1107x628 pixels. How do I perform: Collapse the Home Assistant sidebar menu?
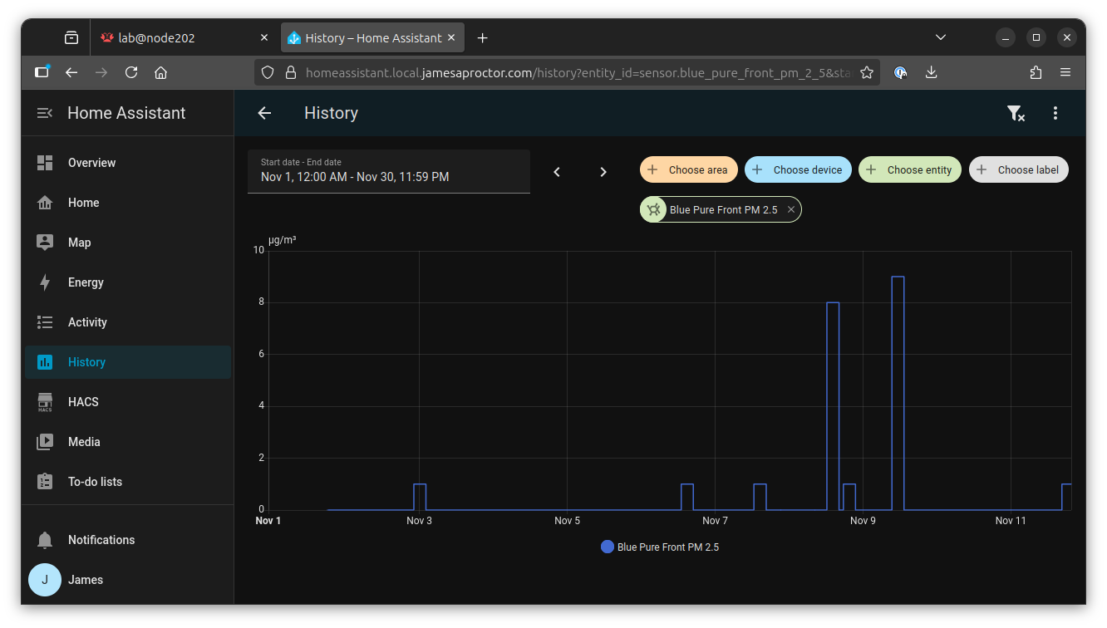pyautogui.click(x=45, y=113)
